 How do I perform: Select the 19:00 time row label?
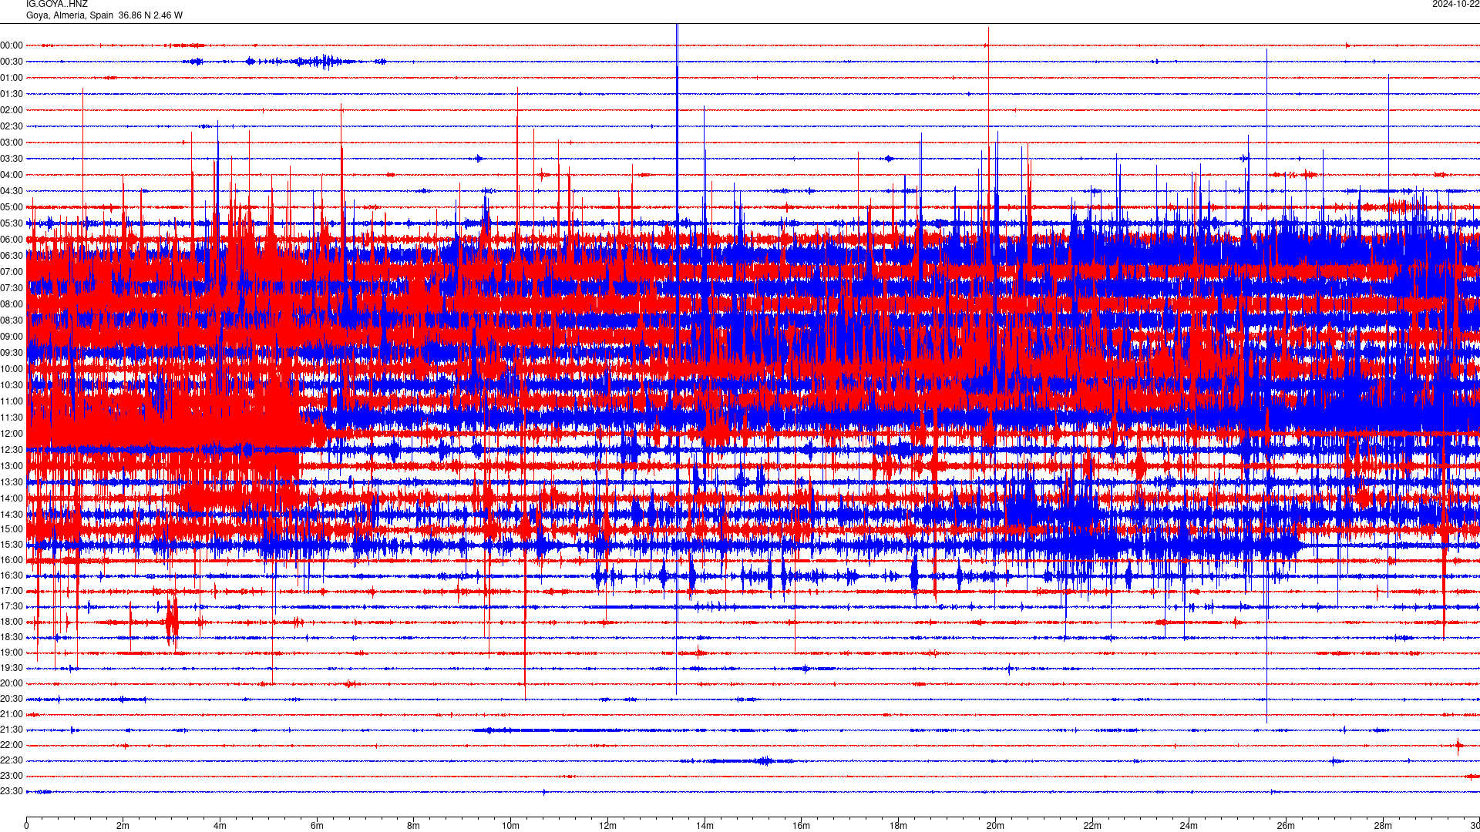pos(12,653)
